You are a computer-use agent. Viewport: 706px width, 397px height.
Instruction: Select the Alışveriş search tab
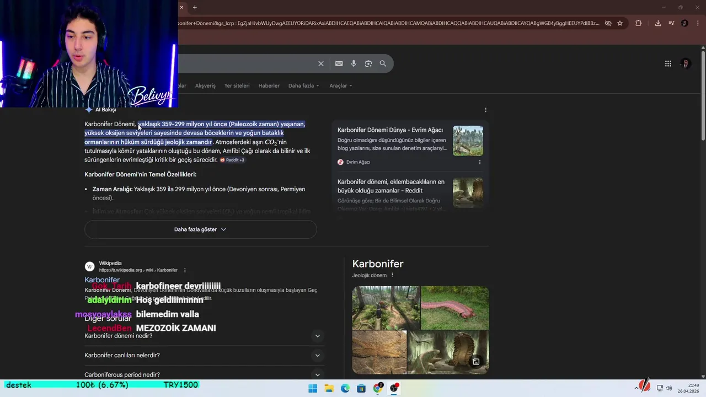(x=205, y=85)
